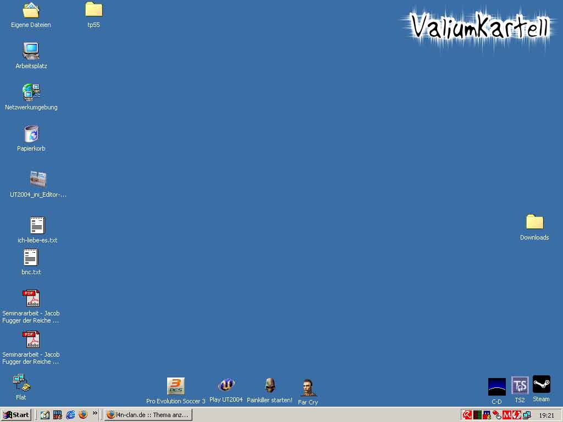Viewport: 563px width, 422px height.
Task: Select the Play UT2004 shortcut
Action: point(226,385)
